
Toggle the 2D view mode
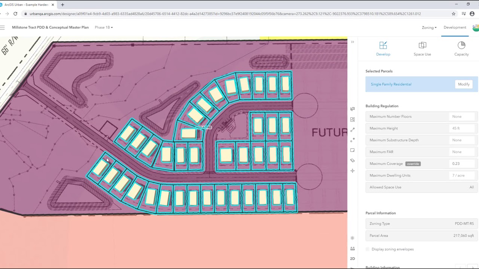pyautogui.click(x=352, y=259)
